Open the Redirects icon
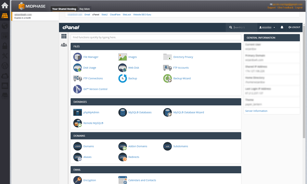 [122, 157]
